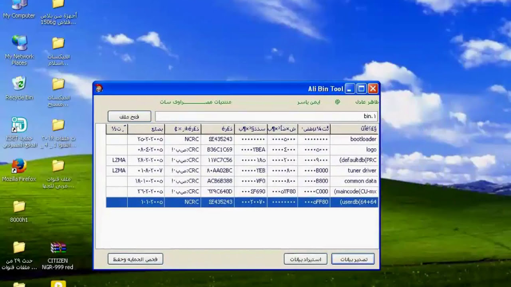The image size is (511, 287).
Task: Click the NCRC cell in the bootloader row
Action: pos(183,139)
